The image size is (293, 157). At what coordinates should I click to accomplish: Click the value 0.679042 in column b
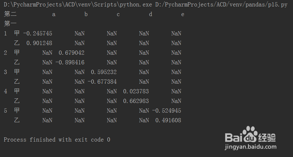coord(71,53)
